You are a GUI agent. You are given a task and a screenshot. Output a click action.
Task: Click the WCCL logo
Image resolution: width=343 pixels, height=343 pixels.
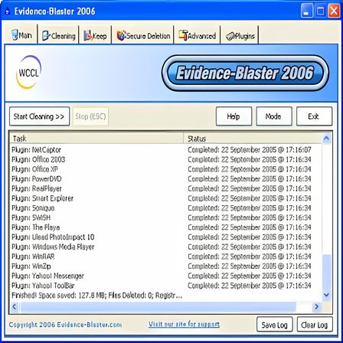point(28,73)
